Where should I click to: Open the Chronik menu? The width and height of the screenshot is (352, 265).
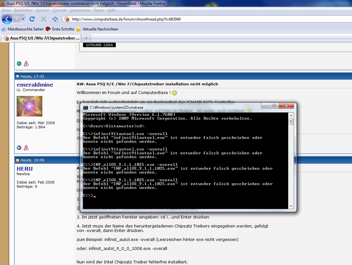(60, 10)
